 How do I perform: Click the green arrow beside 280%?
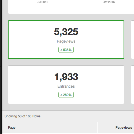click(x=61, y=95)
